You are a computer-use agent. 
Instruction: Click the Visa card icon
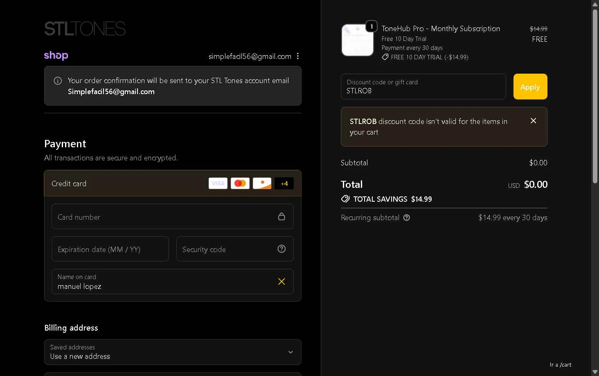(218, 183)
